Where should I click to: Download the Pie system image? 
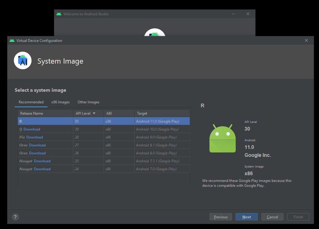tap(35, 137)
